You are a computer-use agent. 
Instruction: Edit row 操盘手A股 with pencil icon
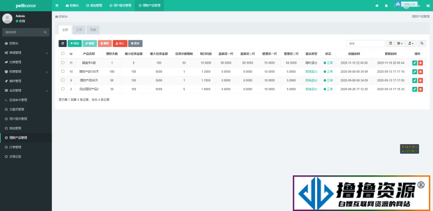click(x=415, y=63)
